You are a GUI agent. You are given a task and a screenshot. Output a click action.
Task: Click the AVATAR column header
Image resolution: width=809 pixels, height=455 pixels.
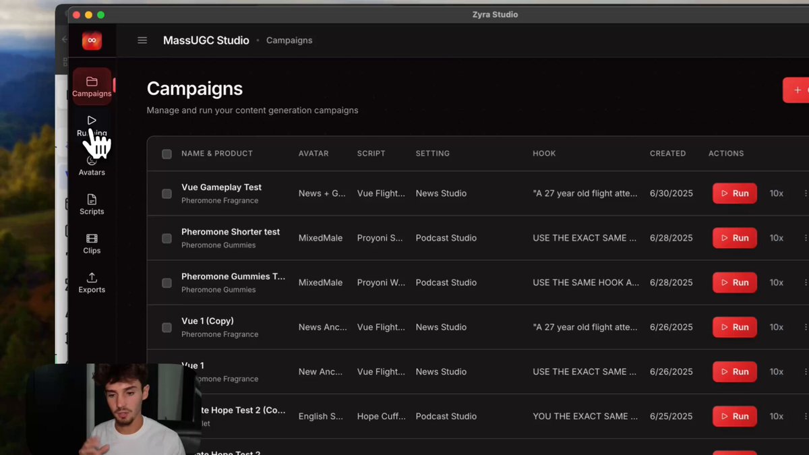(x=313, y=154)
